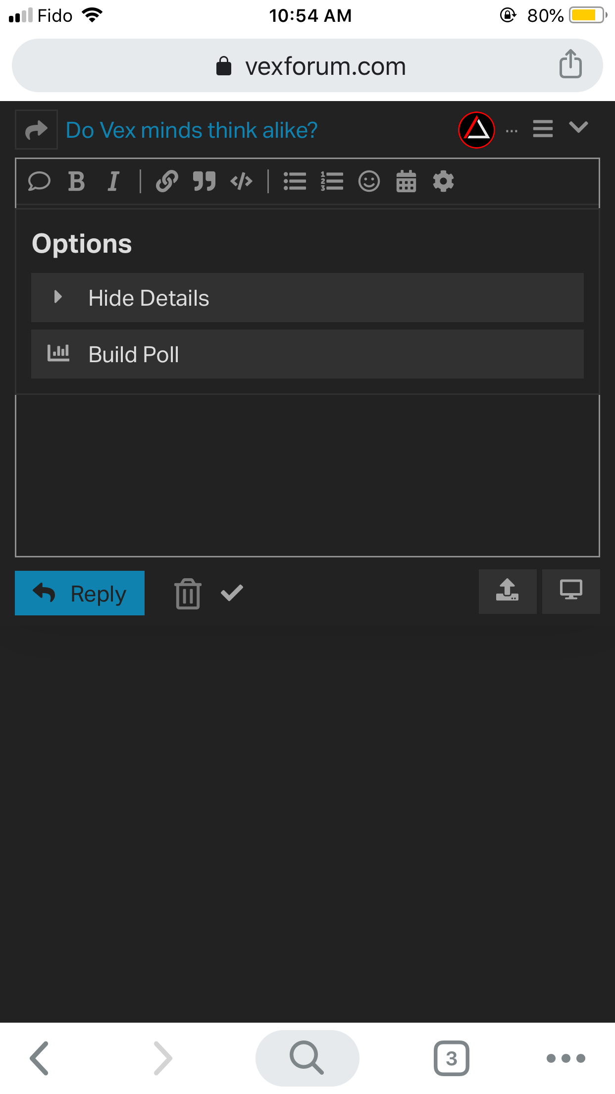Upload a file using the upload button
The image size is (615, 1094).
508,592
